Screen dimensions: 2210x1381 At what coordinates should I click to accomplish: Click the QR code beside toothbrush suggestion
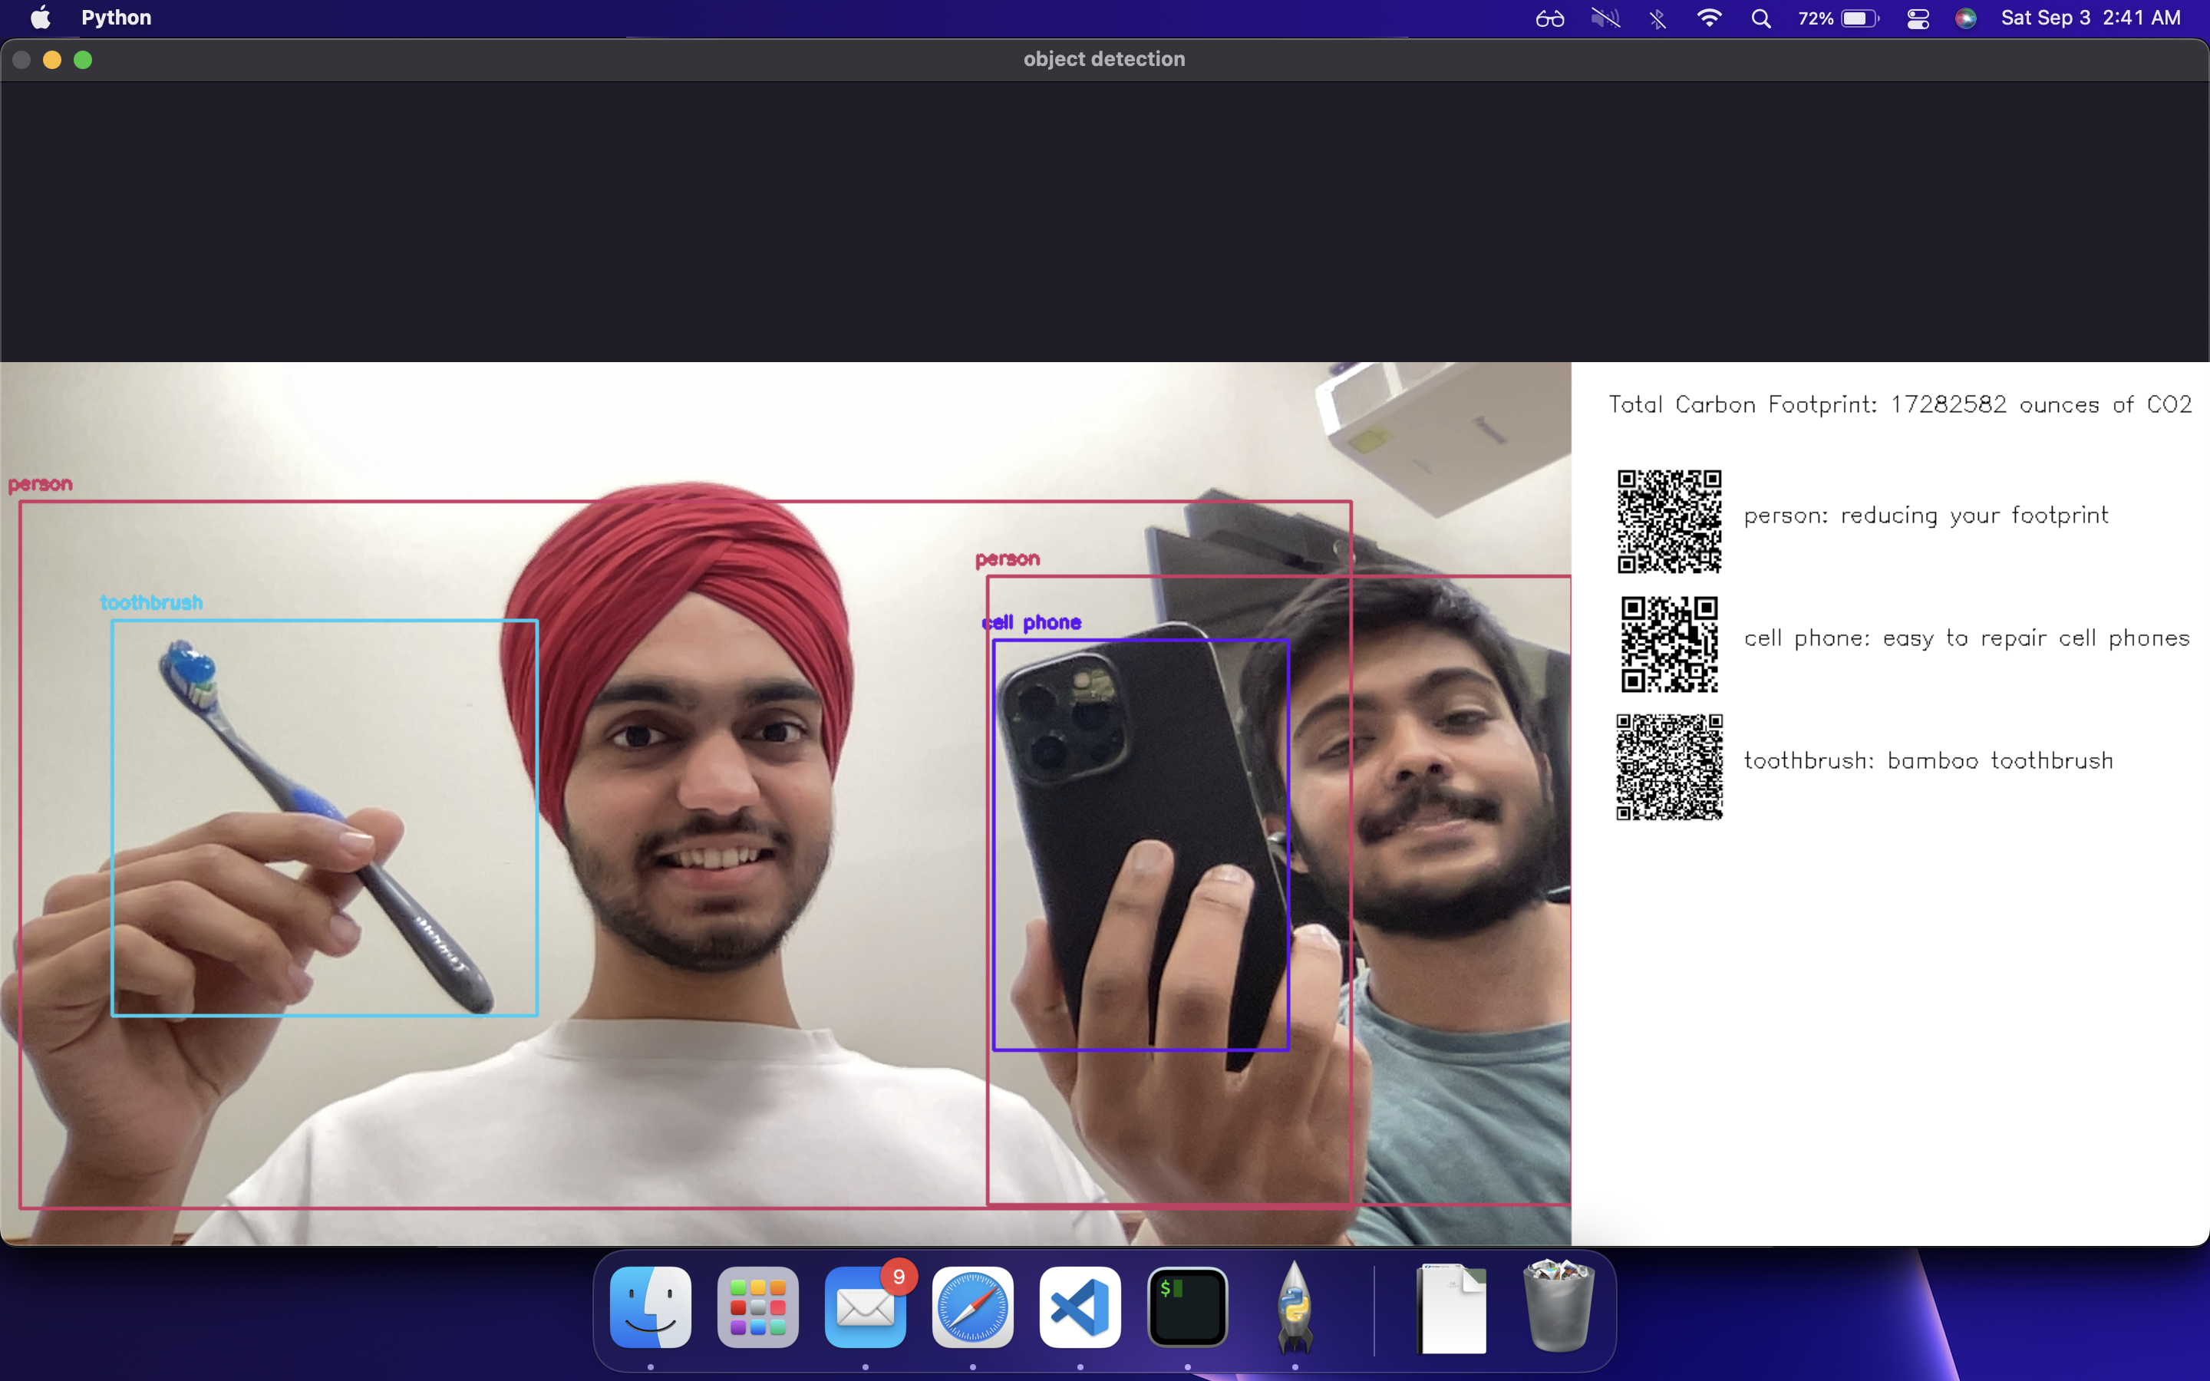(1669, 766)
